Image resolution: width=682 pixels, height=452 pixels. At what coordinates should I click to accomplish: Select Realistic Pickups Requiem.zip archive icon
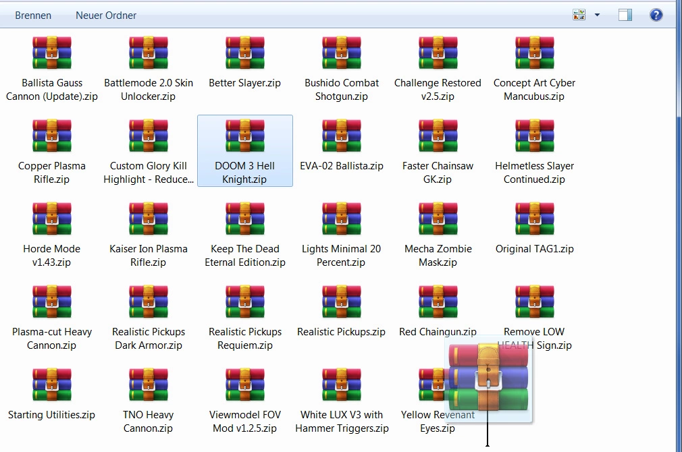(245, 302)
